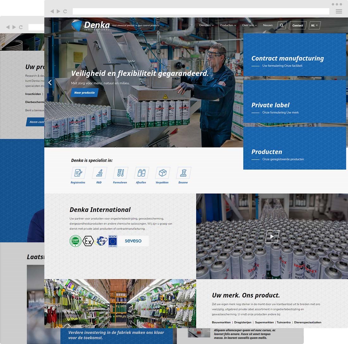
Task: Click the left carousel arrow on the banner
Action: pos(50,82)
